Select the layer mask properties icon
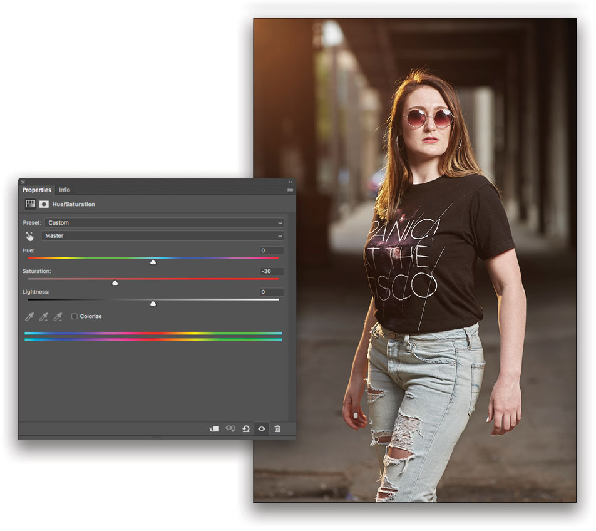 (x=43, y=204)
